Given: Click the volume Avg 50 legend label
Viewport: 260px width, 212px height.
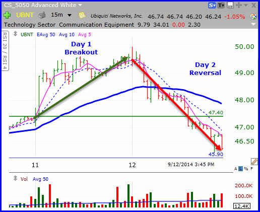Looking at the screenshot, I should (40, 179).
